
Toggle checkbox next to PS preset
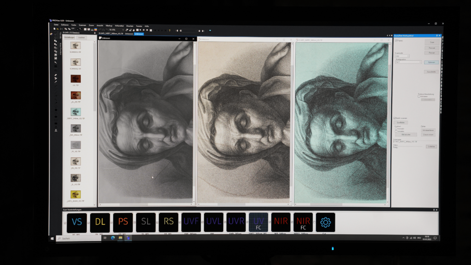[111, 223]
